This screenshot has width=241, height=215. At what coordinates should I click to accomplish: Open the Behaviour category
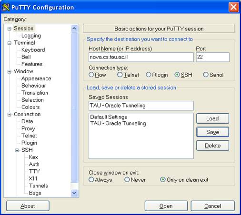point(33,86)
